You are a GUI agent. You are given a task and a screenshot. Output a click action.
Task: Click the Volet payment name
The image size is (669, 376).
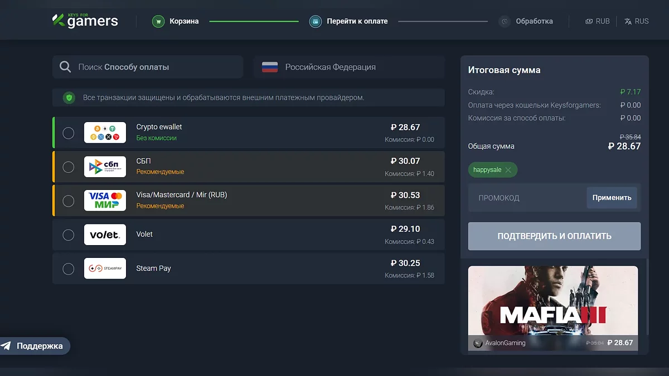point(144,235)
